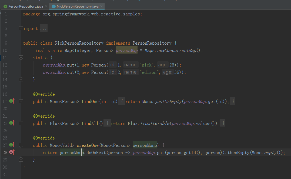Click the findOne method name
The height and width of the screenshot is (179, 291).
90,101
